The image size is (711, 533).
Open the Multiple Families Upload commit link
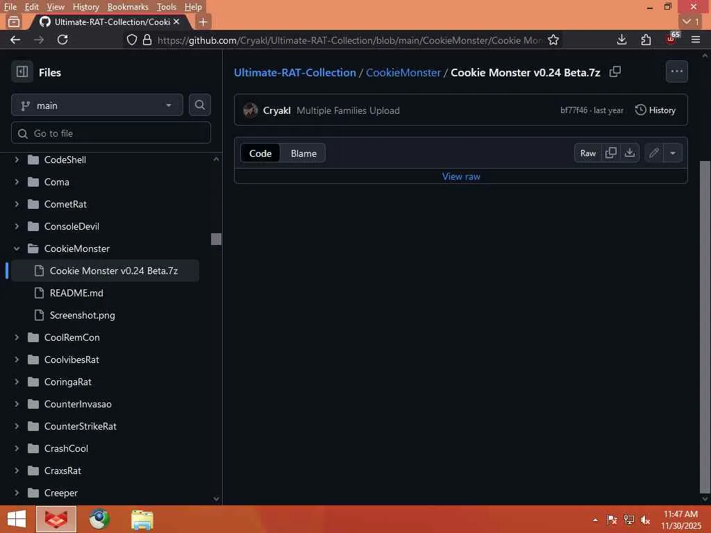(348, 110)
